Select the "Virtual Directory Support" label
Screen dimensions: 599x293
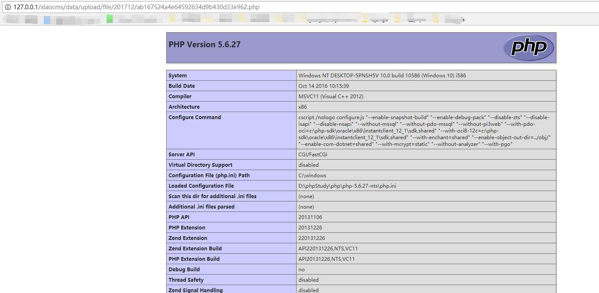(x=201, y=165)
